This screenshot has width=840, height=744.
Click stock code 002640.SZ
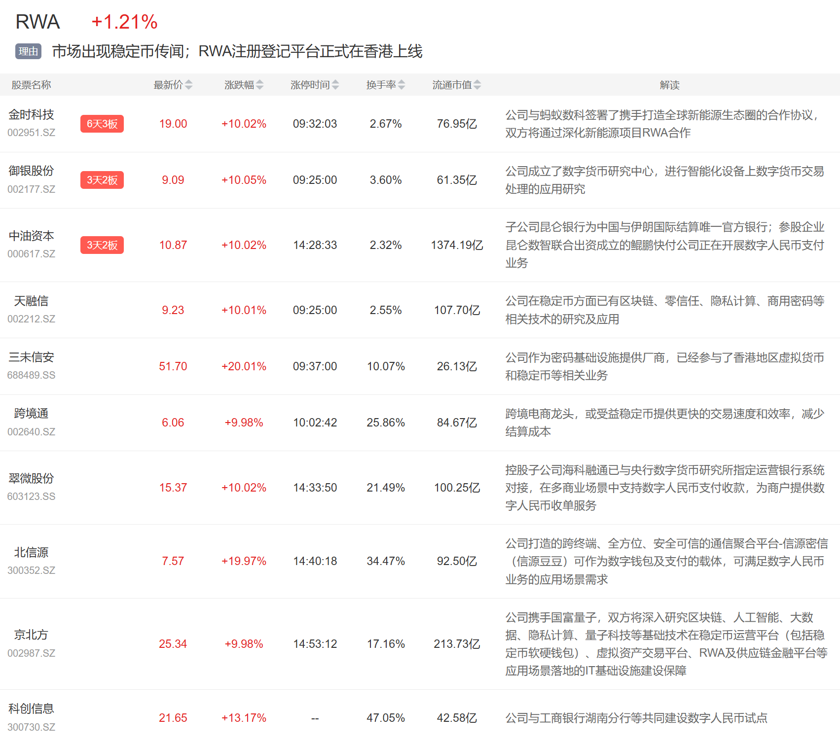click(x=31, y=432)
